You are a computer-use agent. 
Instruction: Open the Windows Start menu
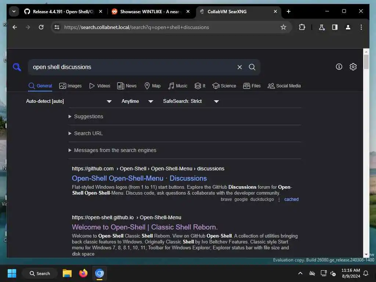pos(12,273)
